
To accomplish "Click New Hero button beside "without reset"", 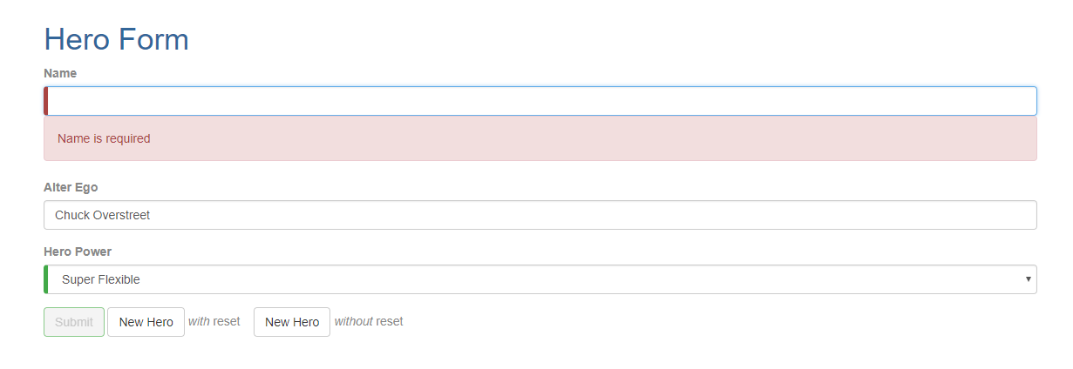I will point(292,322).
